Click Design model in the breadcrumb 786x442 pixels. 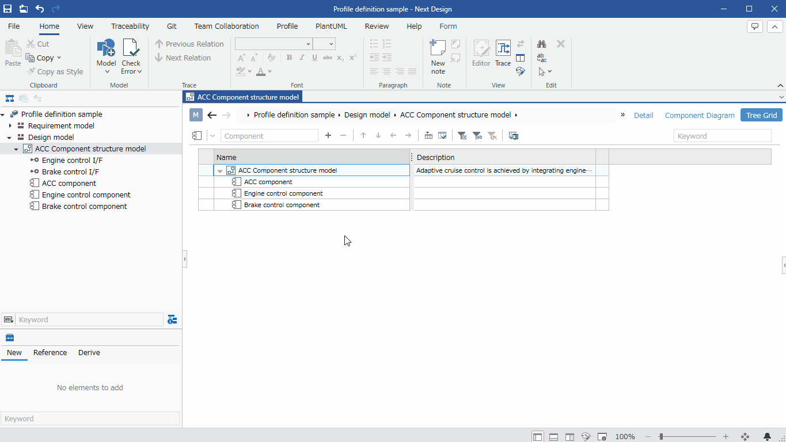367,115
